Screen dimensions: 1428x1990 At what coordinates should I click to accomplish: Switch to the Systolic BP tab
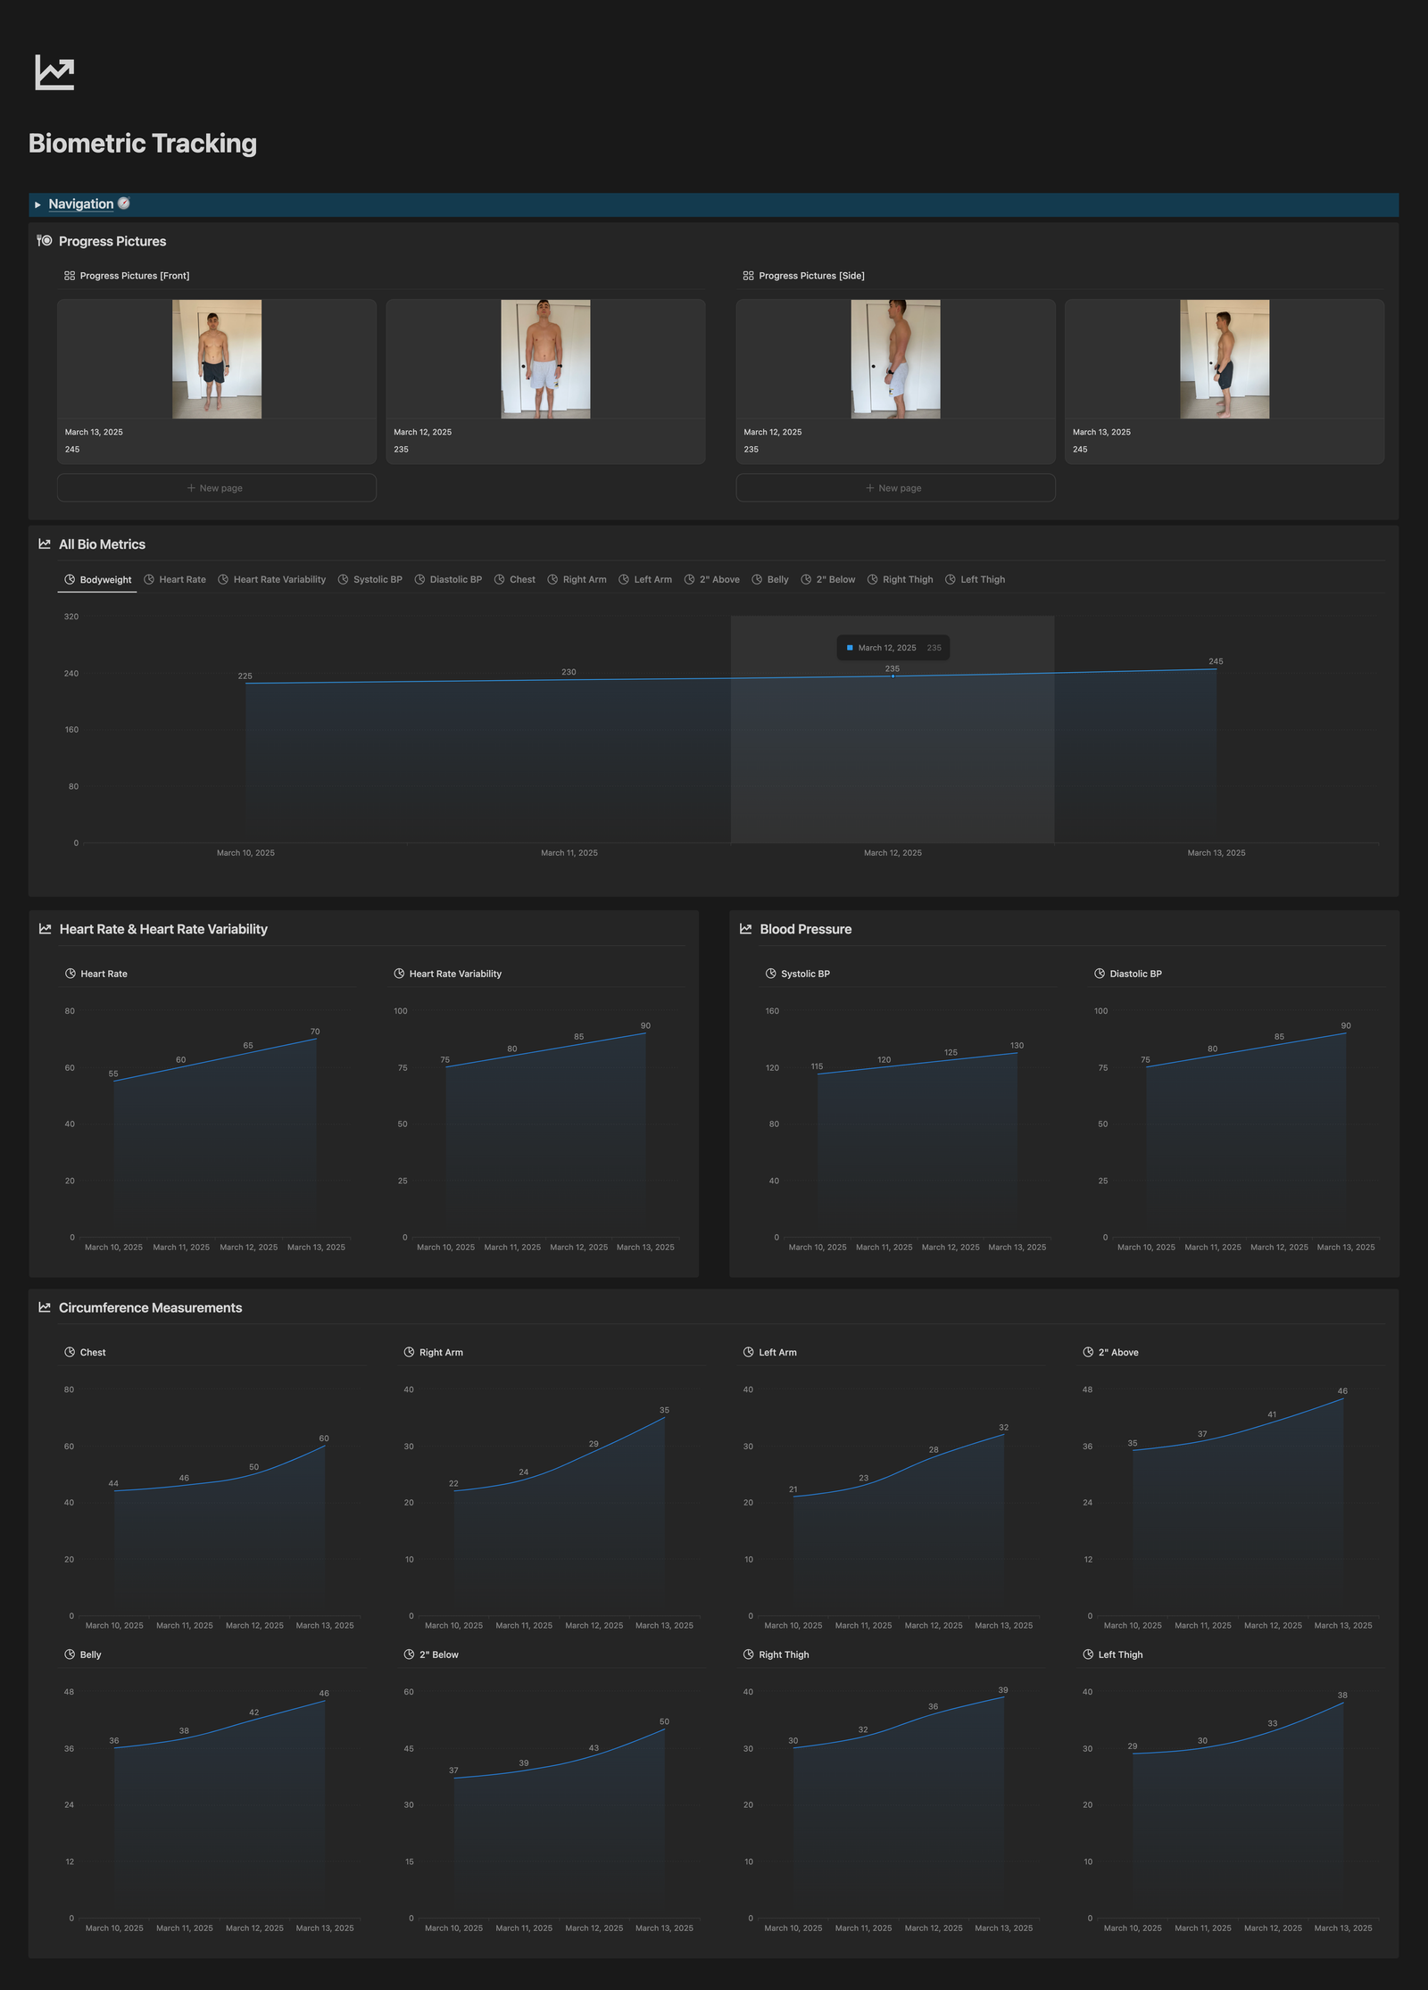click(369, 580)
